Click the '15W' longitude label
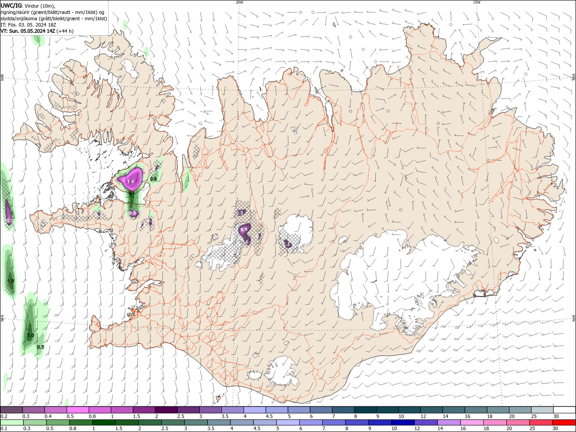 [477, 2]
